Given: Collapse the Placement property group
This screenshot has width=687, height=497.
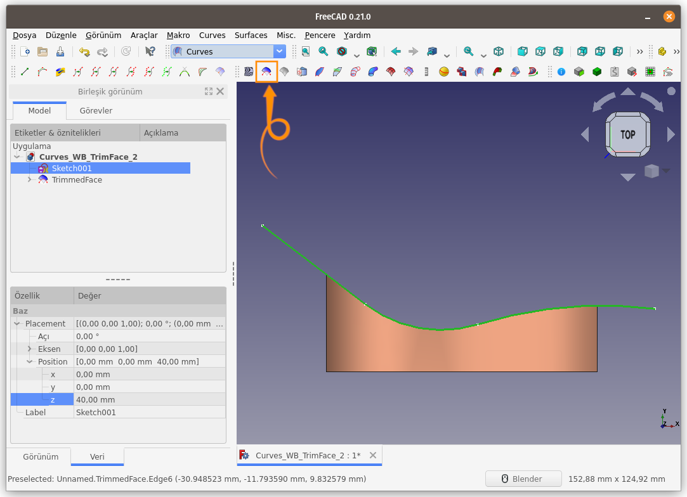Looking at the screenshot, I should tap(18, 323).
